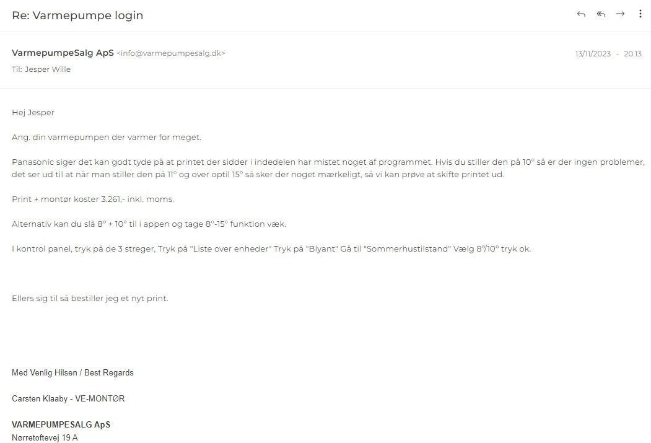Click the name Carsten Klaaby - VE-MONTØR
The image size is (651, 443).
[x=68, y=399]
